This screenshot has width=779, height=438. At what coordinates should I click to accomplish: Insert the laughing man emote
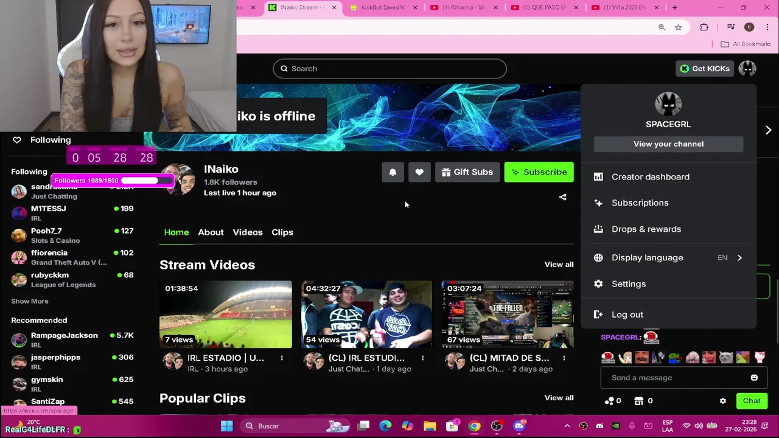pyautogui.click(x=642, y=357)
